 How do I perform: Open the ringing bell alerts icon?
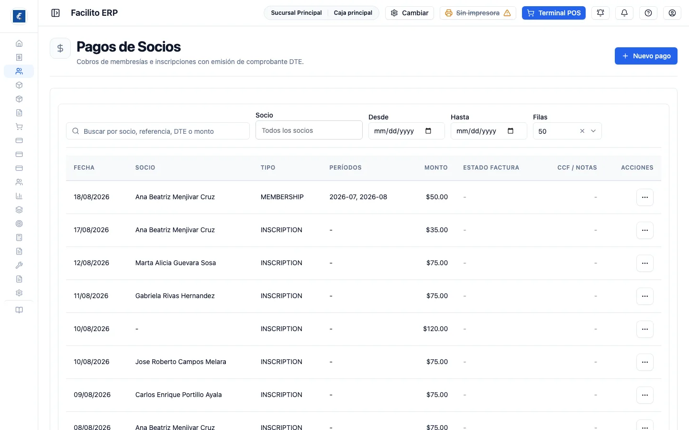pos(600,13)
